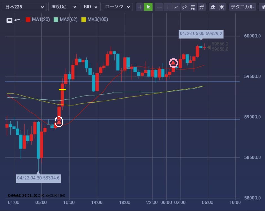265x211 pixels.
Task: Open the BID price type dropdown
Action: coord(90,7)
